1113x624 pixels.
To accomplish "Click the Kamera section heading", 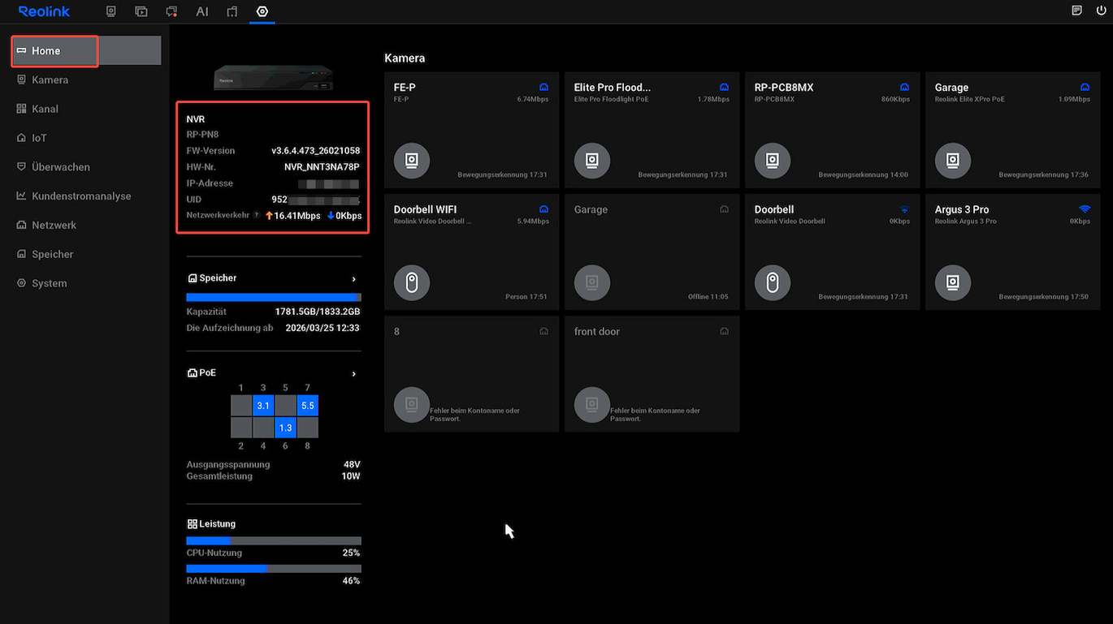I will (x=405, y=58).
